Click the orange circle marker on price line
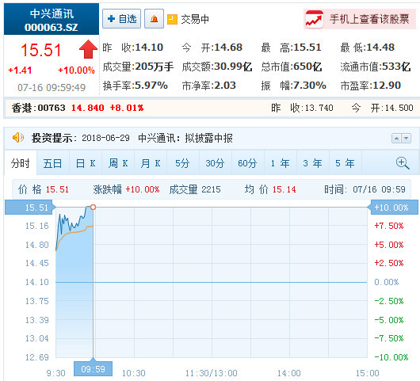 [93, 207]
